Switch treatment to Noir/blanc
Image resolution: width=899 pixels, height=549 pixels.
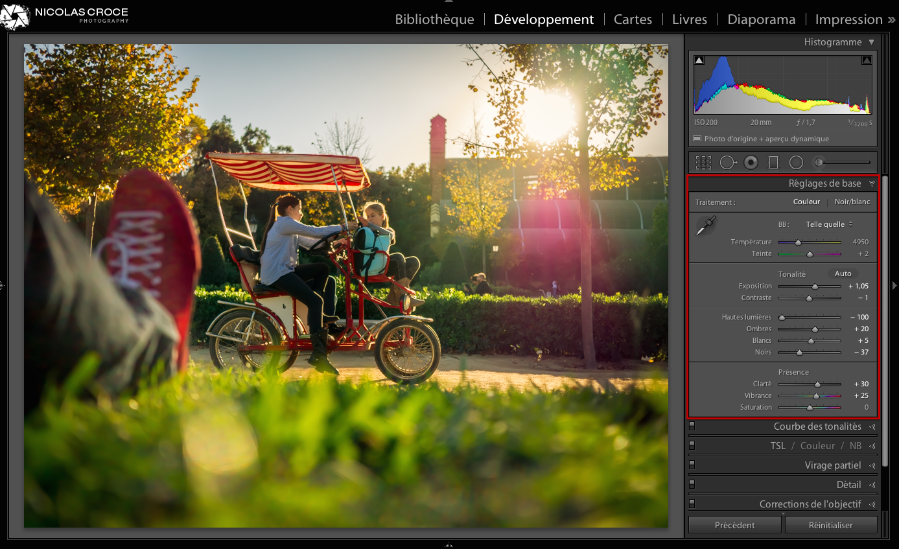852,202
